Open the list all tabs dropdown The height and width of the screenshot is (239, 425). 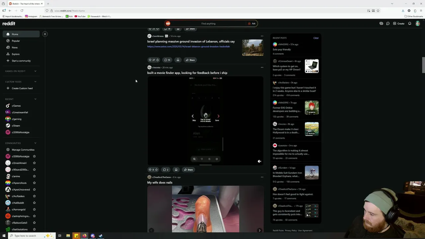[x=392, y=4]
